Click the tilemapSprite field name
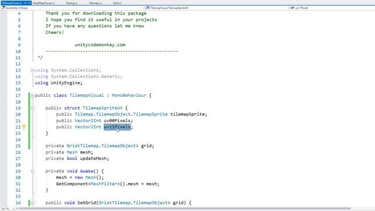This screenshot has width=375, height=211. [x=187, y=114]
